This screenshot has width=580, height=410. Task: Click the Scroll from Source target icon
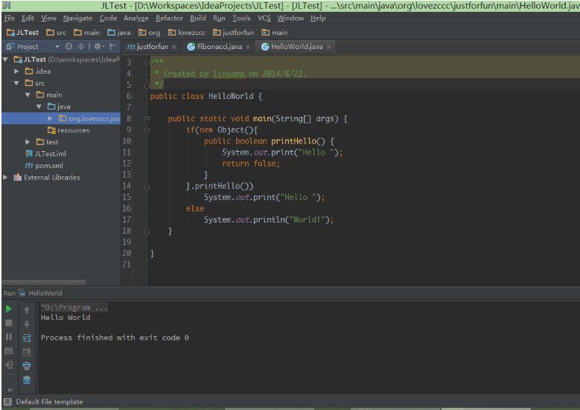click(68, 46)
